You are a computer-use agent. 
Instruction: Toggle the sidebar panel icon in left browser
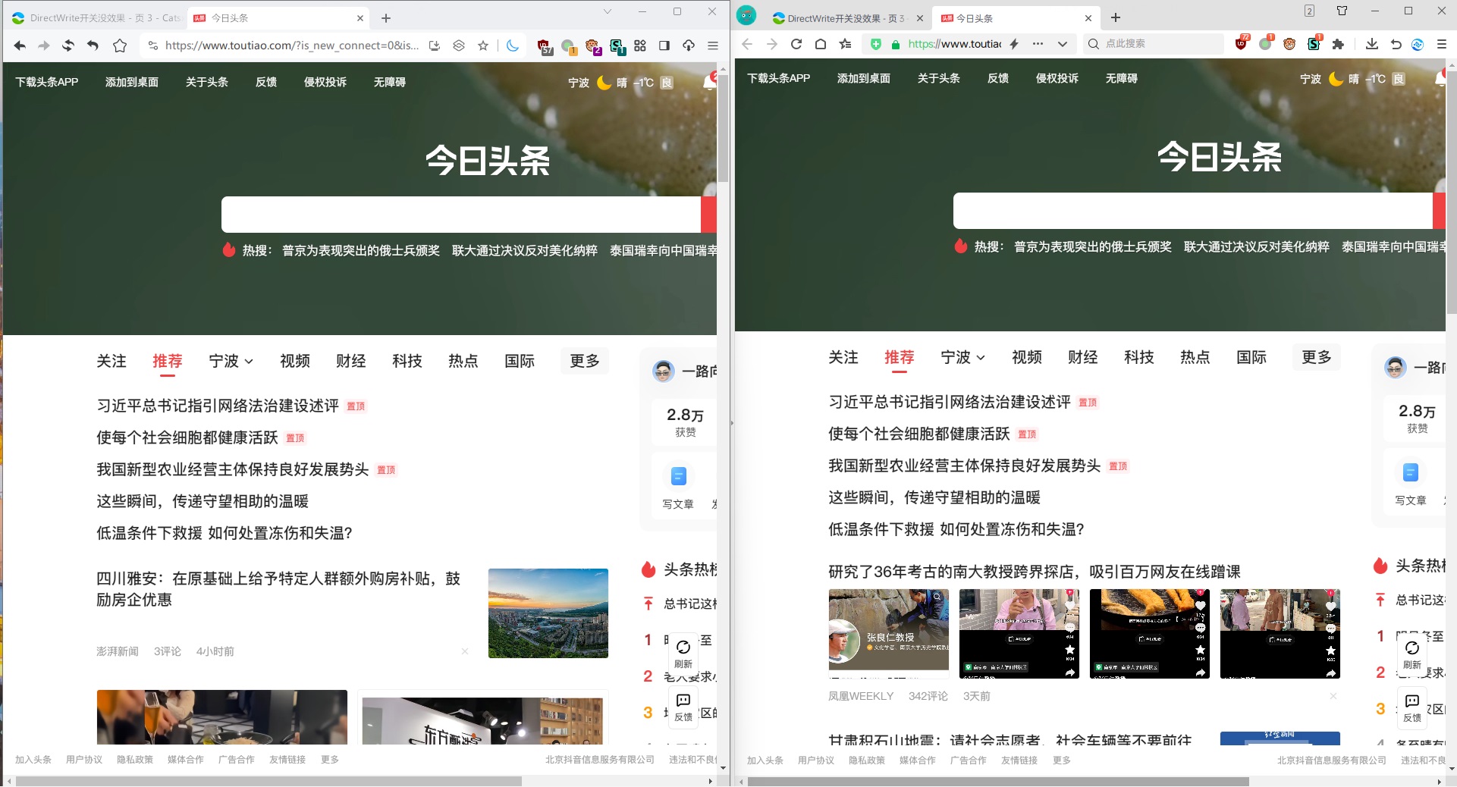(x=664, y=45)
